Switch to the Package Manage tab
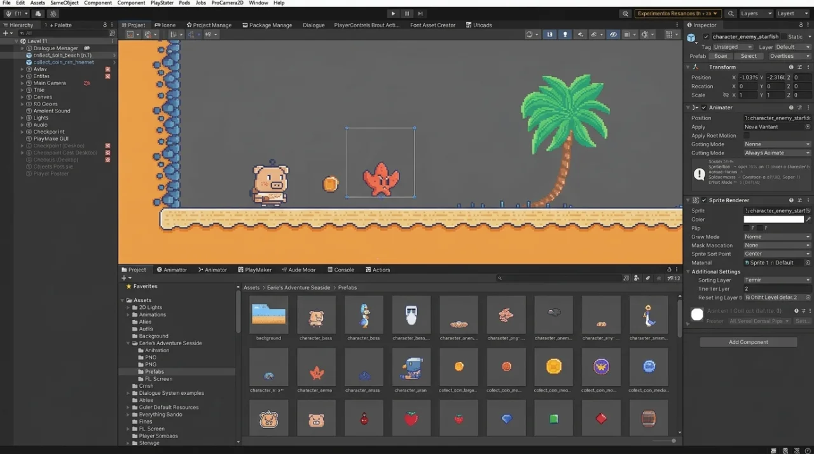The height and width of the screenshot is (454, 814). point(267,25)
